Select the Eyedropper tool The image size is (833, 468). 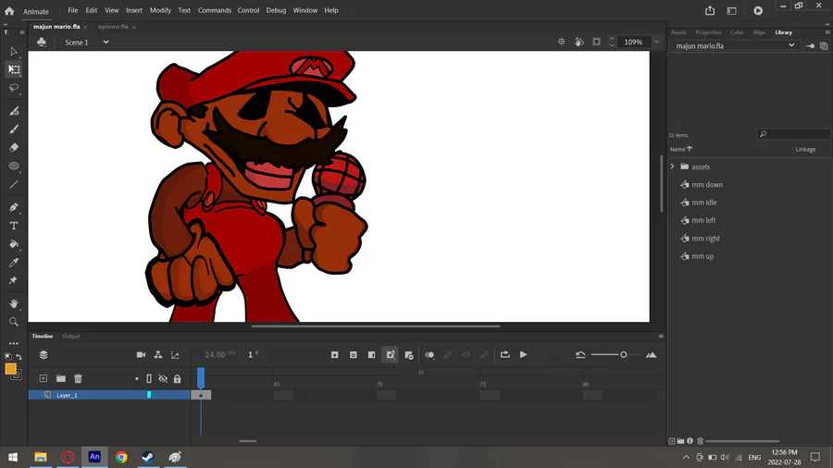[14, 263]
